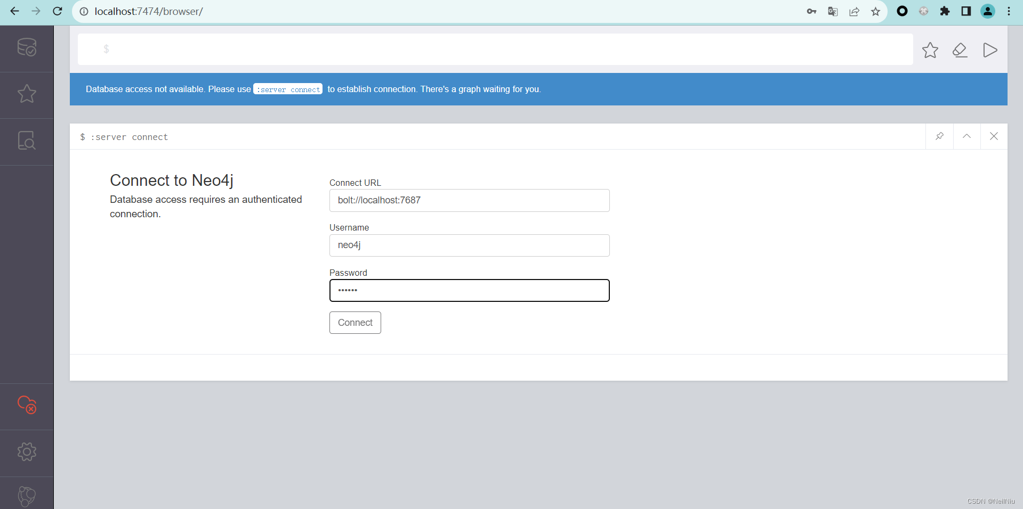Go forward in browser history
1023x509 pixels.
36,11
